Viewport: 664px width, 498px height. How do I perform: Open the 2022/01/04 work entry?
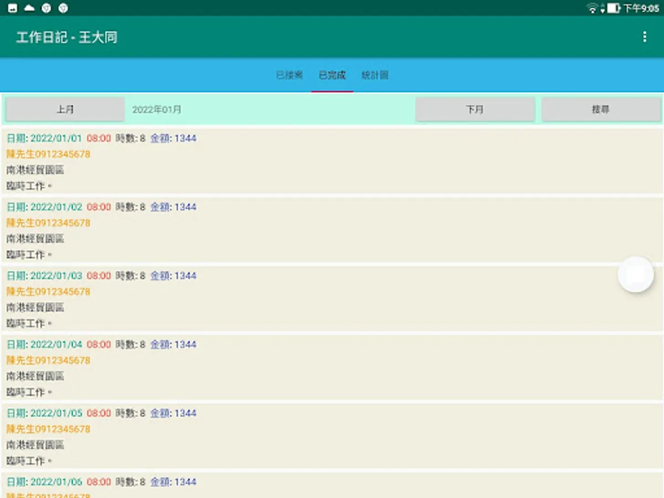(332, 367)
